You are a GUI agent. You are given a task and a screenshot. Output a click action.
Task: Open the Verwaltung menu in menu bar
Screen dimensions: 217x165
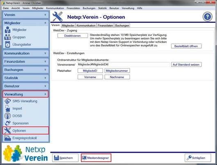pos(128,8)
